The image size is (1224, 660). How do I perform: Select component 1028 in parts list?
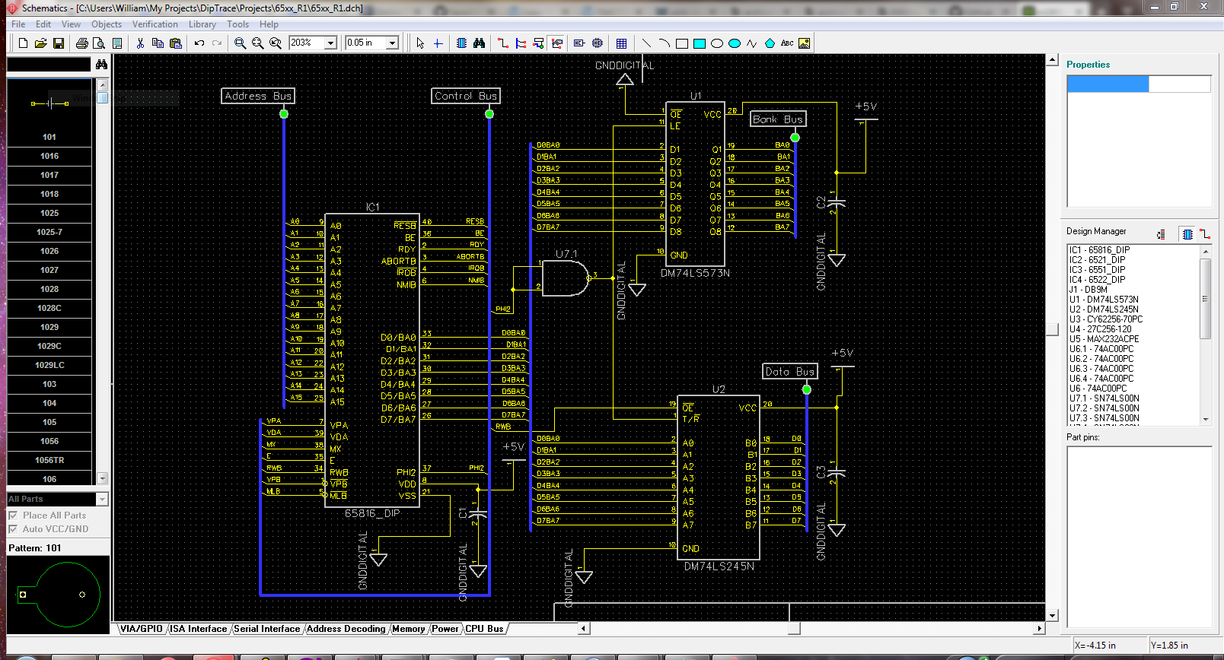(49, 289)
